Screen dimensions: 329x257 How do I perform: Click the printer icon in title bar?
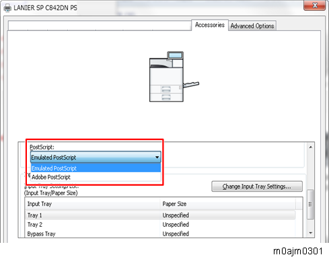[x=7, y=8]
